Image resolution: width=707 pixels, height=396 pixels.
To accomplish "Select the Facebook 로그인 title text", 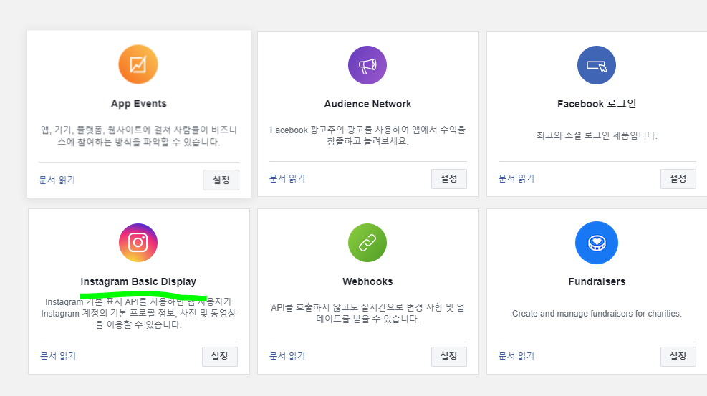I will coord(597,104).
